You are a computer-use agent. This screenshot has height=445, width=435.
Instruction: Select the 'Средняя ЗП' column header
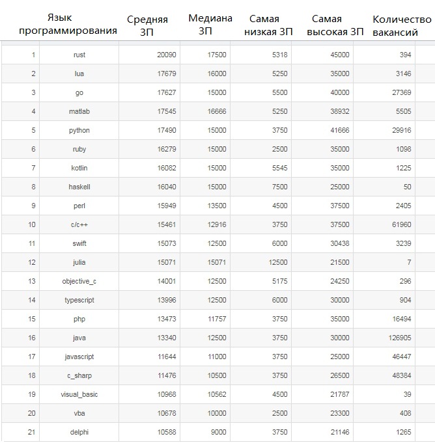147,25
